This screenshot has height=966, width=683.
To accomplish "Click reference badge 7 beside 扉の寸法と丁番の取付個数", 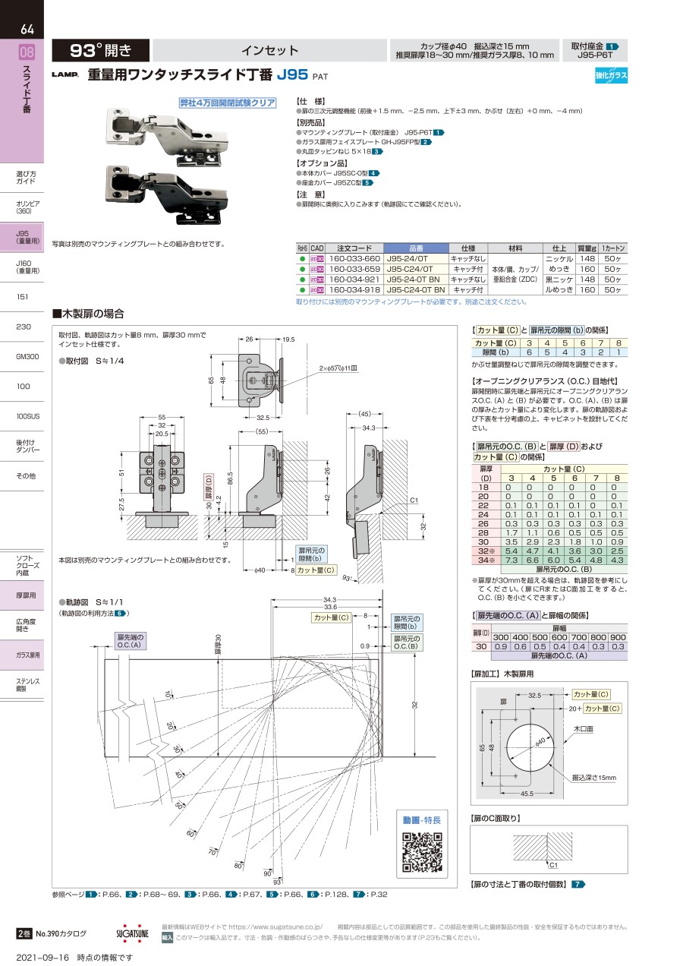I will [578, 885].
